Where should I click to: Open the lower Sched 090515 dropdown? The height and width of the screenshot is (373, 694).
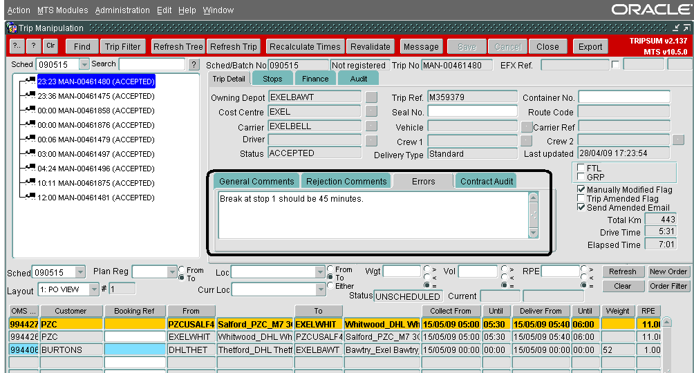pos(80,272)
